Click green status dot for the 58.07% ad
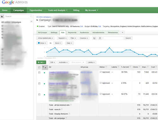The height and width of the screenshot is (120, 158). pyautogui.click(x=45, y=95)
